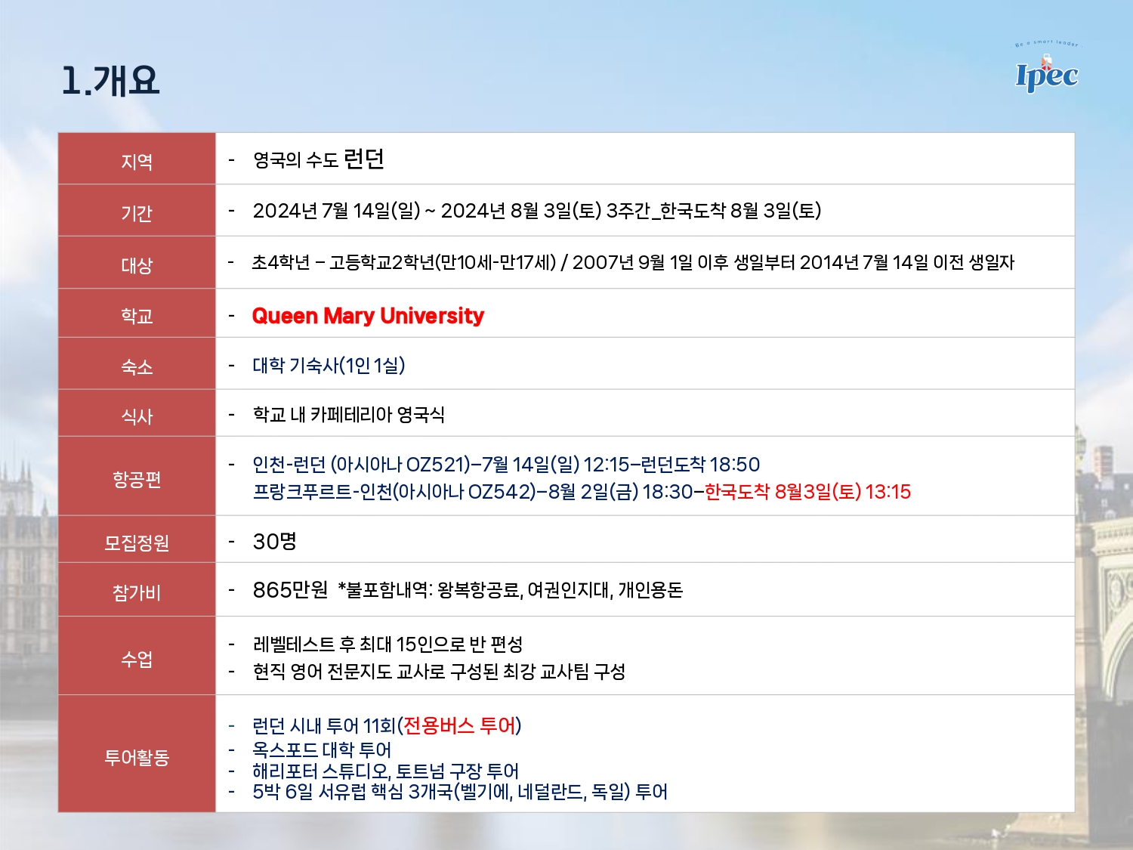Click the 대상 row header cell

[x=137, y=264]
